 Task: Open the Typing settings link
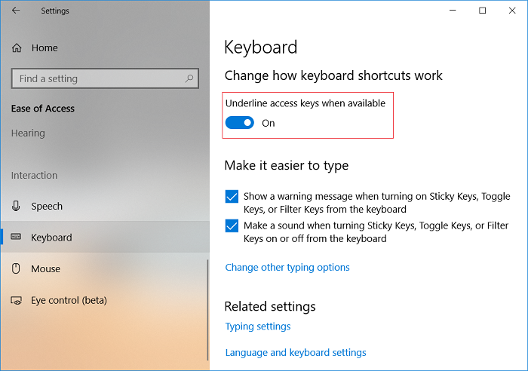click(x=258, y=327)
